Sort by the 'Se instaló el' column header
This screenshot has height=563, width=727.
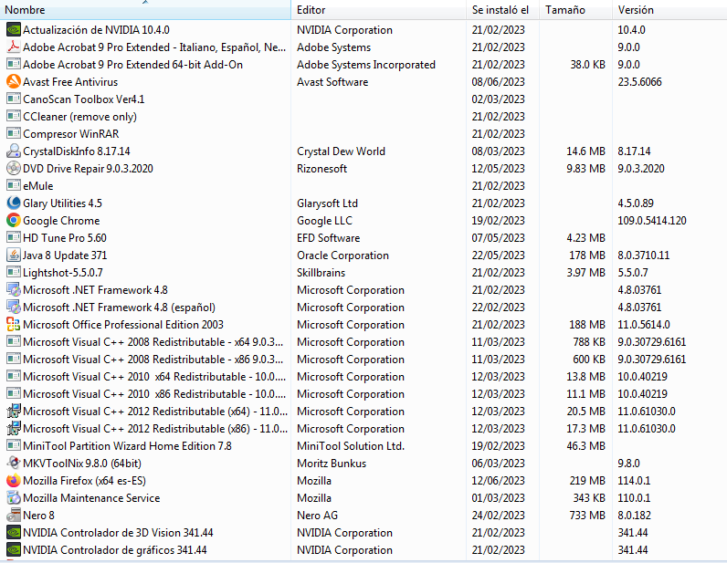pos(502,10)
